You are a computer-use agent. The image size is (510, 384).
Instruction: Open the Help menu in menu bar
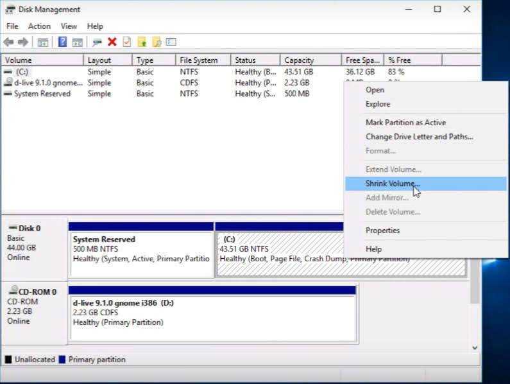(x=95, y=26)
